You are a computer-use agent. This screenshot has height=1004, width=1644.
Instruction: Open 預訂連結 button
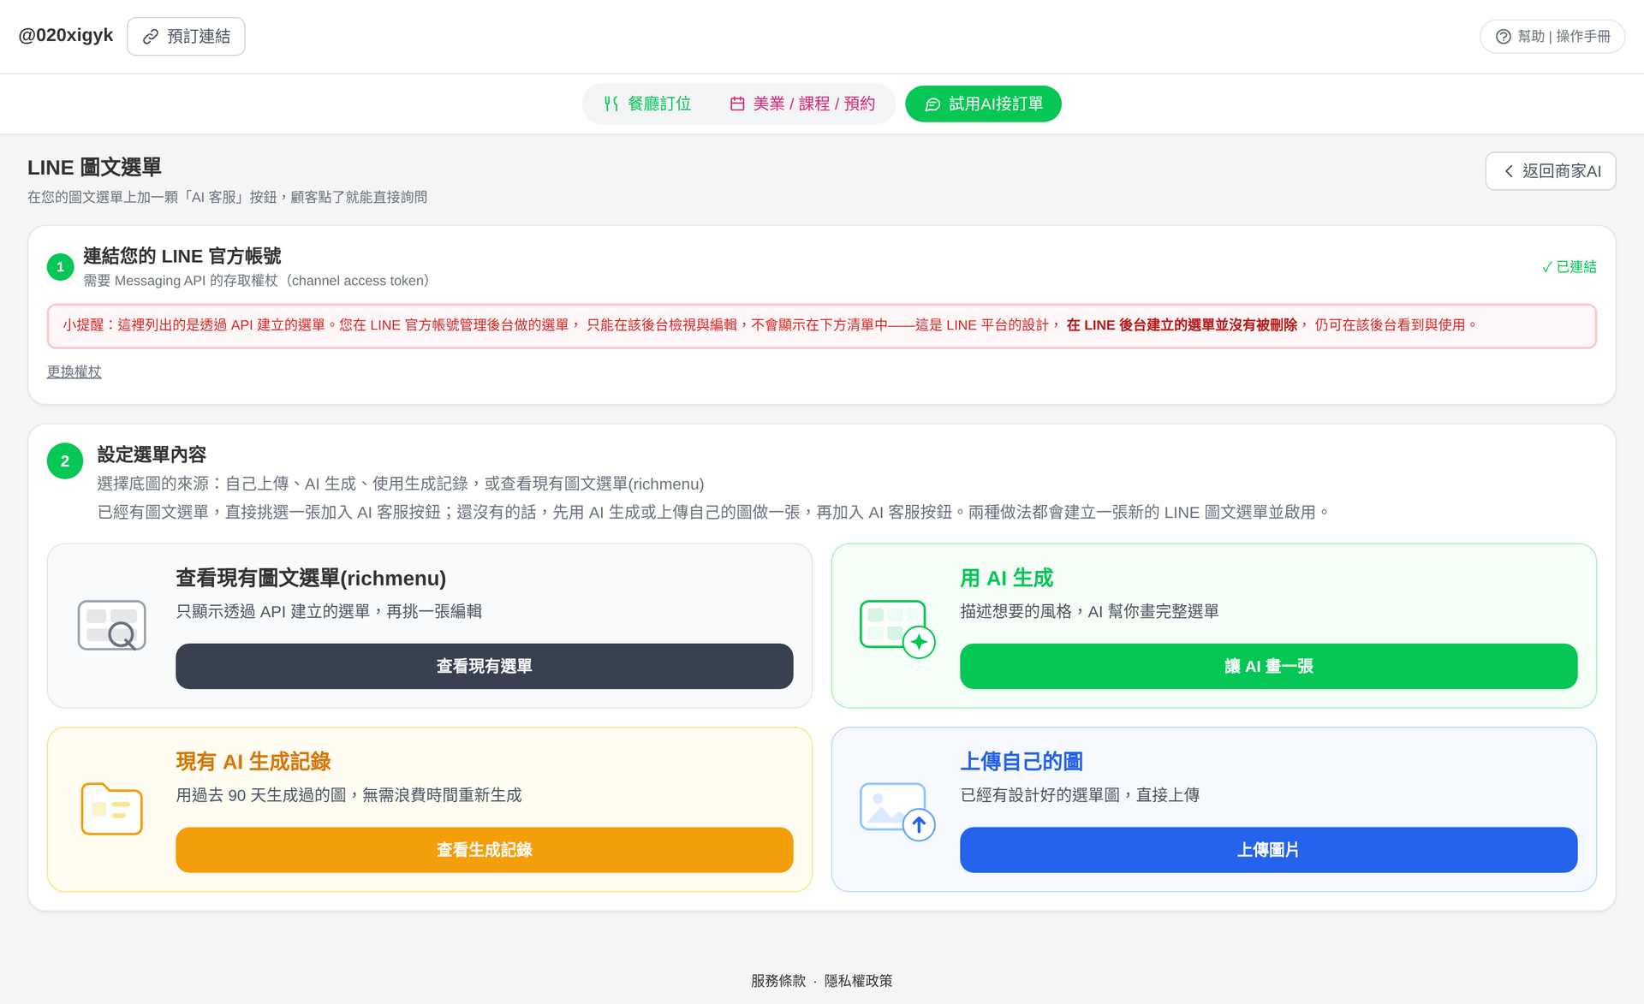tap(186, 37)
